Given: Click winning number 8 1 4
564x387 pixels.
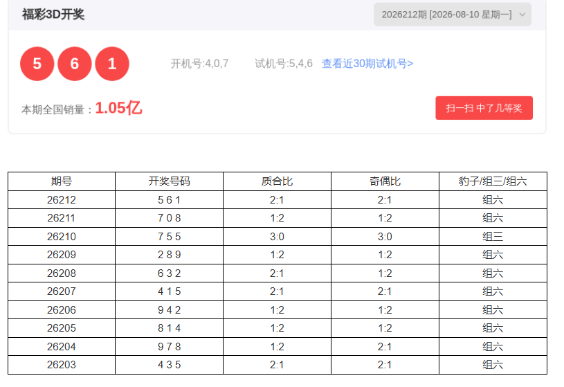Looking at the screenshot, I should click(169, 328).
